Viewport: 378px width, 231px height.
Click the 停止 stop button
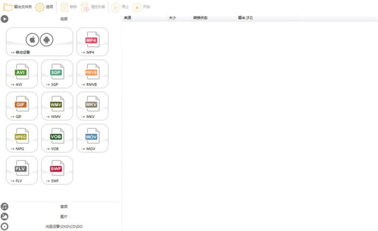pyautogui.click(x=120, y=7)
